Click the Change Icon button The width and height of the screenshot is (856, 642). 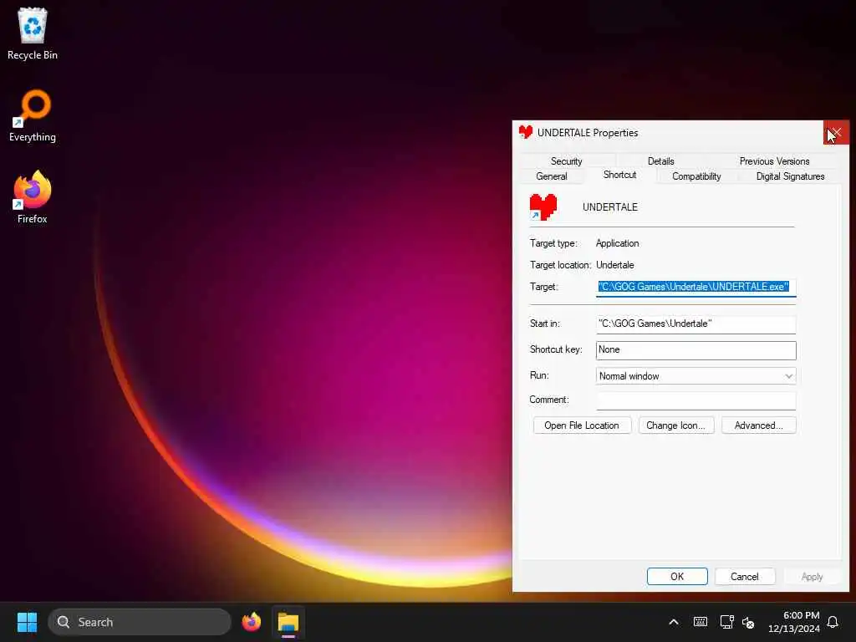pos(675,425)
